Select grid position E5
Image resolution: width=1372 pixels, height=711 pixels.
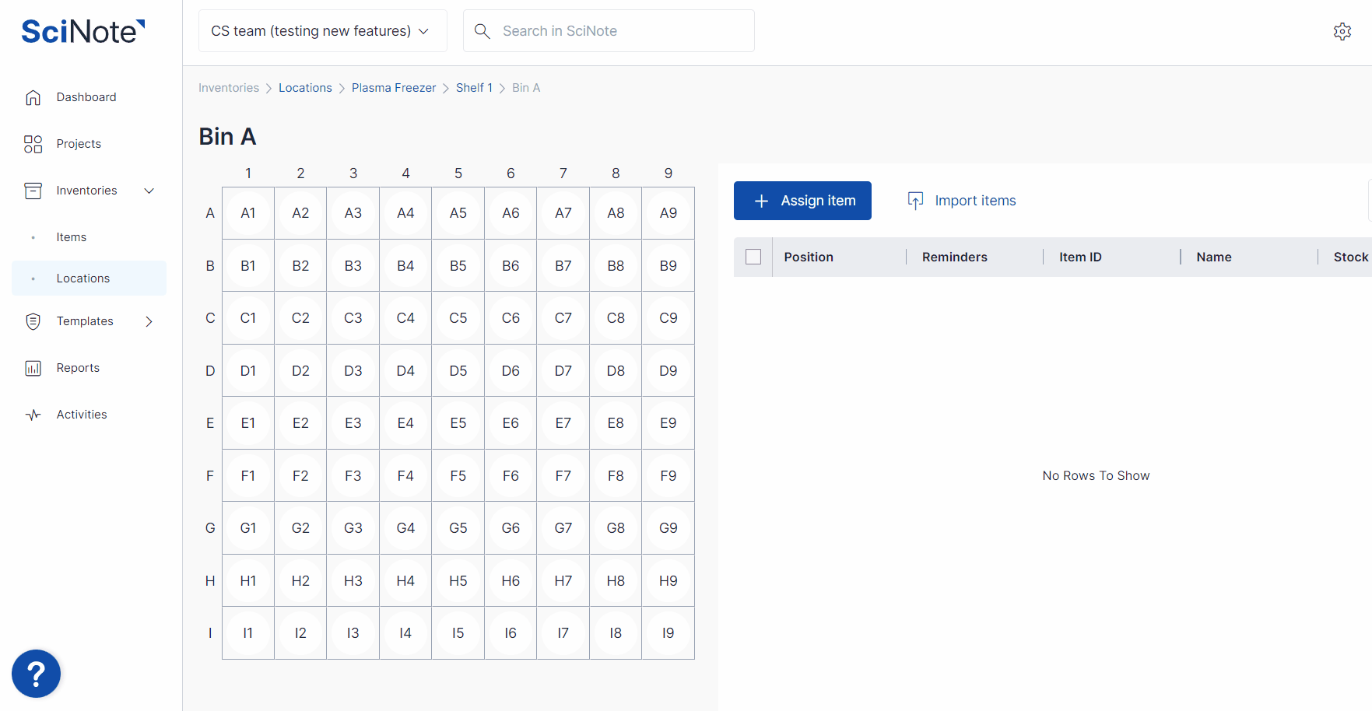click(458, 423)
